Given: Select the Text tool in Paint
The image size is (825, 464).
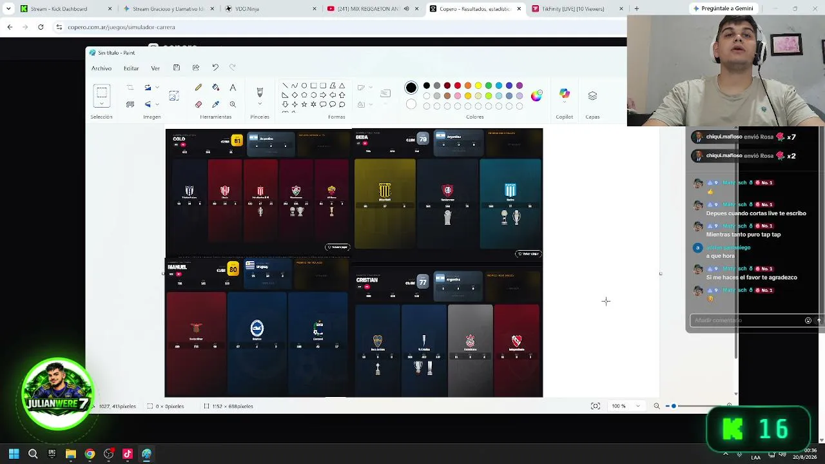Looking at the screenshot, I should click(233, 88).
